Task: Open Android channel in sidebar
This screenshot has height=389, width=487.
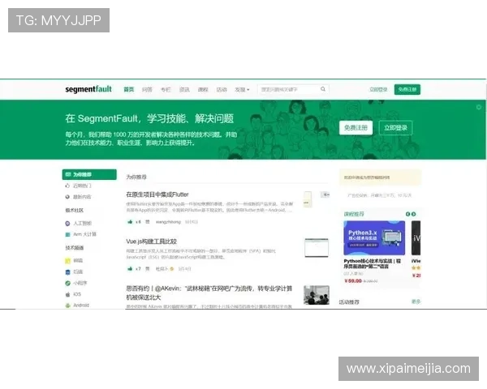Action: (x=77, y=306)
